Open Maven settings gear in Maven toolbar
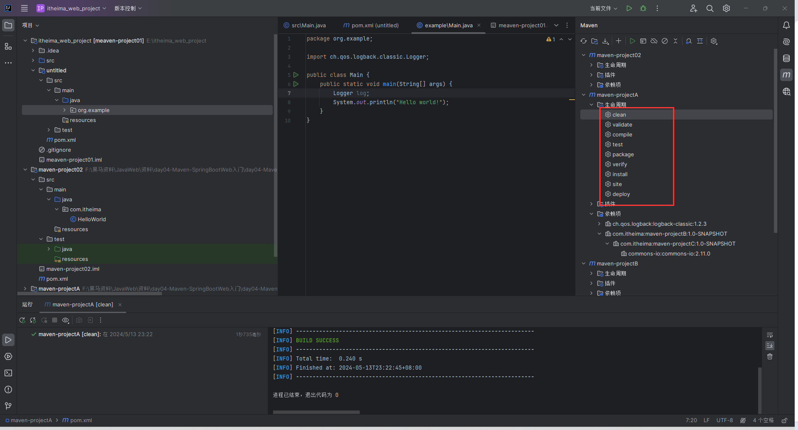798x430 pixels. tap(714, 41)
